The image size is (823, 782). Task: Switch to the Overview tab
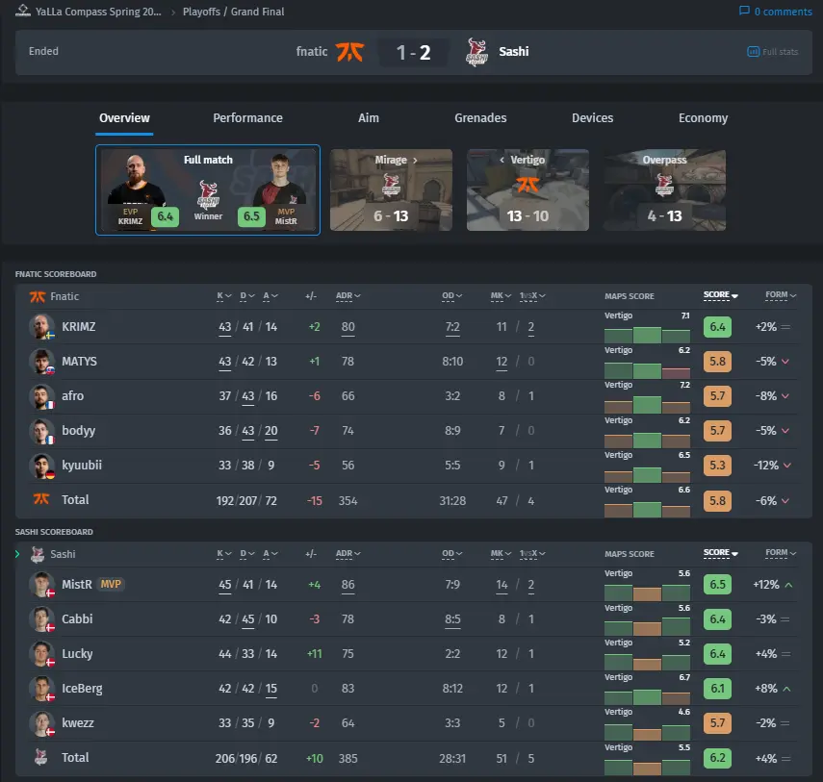(x=124, y=118)
